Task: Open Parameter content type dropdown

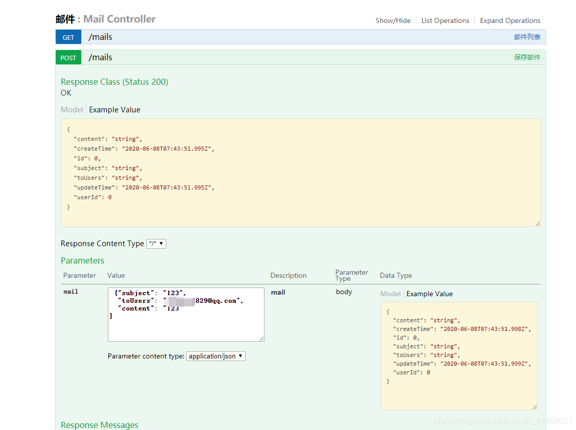Action: coord(216,356)
